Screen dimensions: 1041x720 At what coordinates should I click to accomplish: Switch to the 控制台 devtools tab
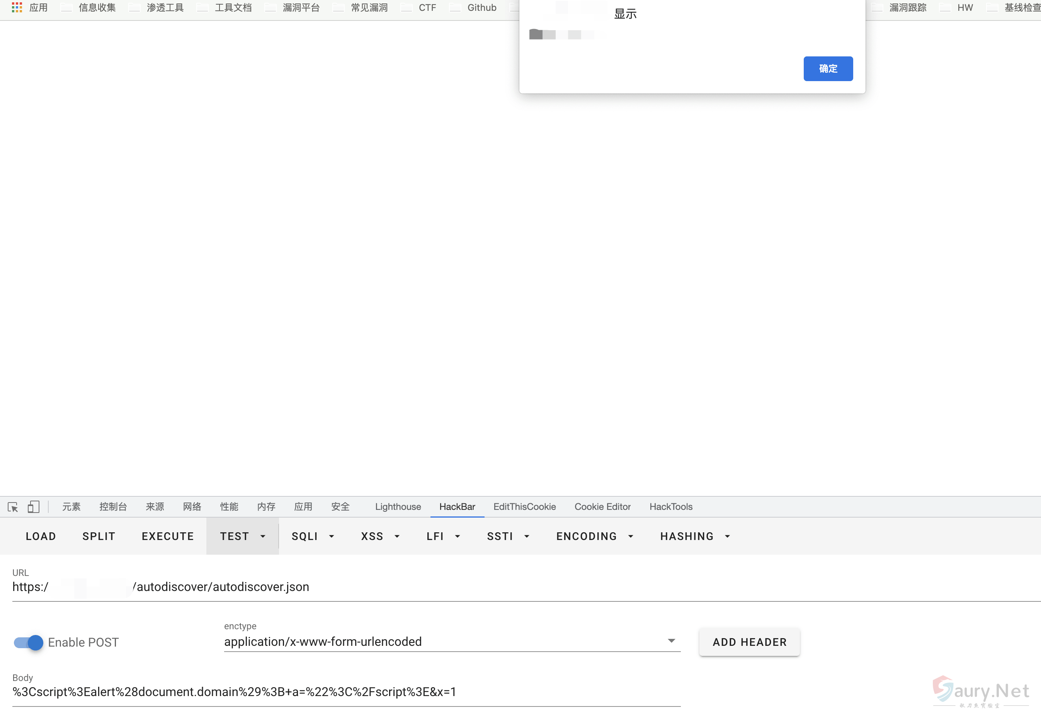tap(113, 507)
